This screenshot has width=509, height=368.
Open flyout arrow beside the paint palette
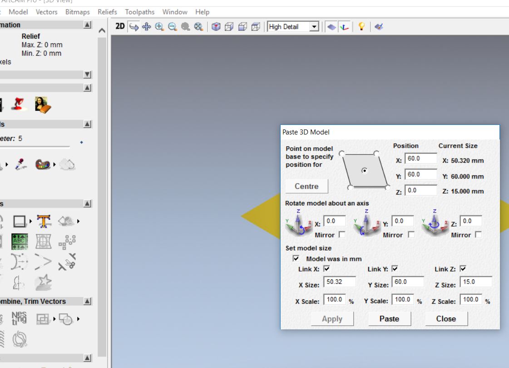tap(54, 164)
